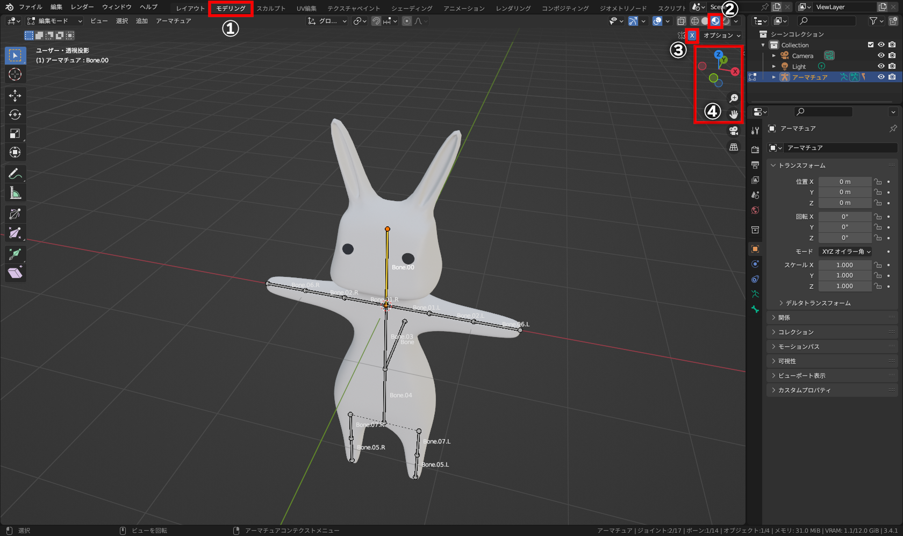Open the Render properties tab
Viewport: 903px width, 536px height.
(x=755, y=148)
